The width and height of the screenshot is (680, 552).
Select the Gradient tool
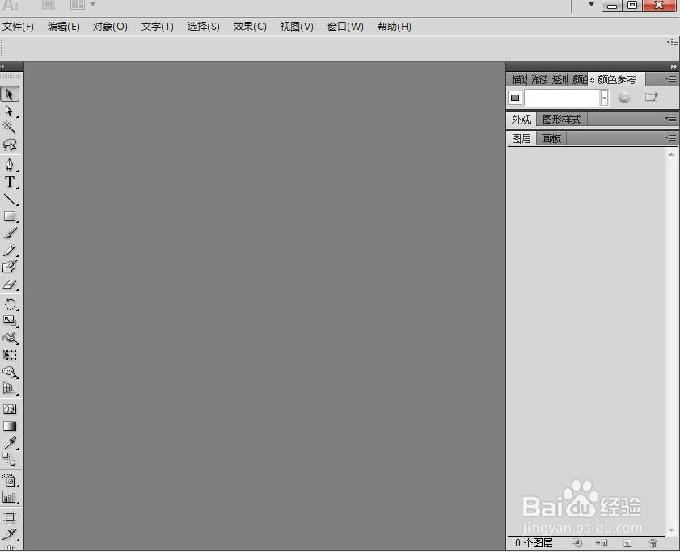click(10, 426)
